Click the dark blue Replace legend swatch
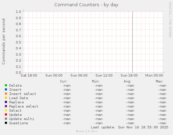Screen dimensions: 173x135 pos(6,102)
